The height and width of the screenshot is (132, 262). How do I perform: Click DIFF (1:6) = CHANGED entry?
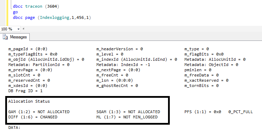(x=33, y=117)
